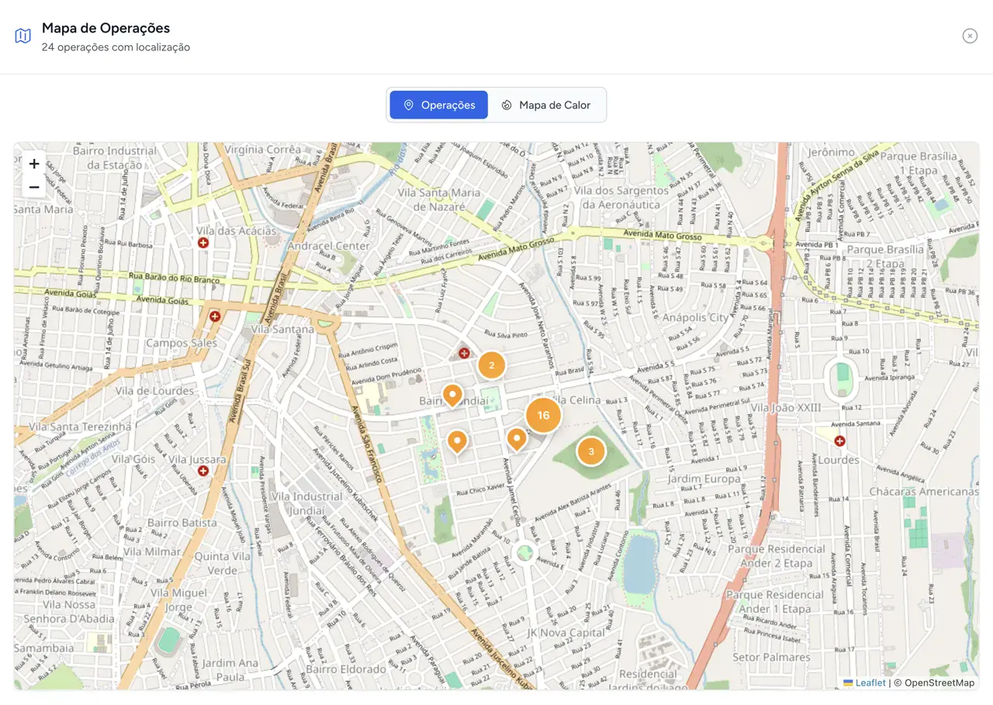Zoom in on the map
Screen dimensions: 993x705
click(x=34, y=164)
